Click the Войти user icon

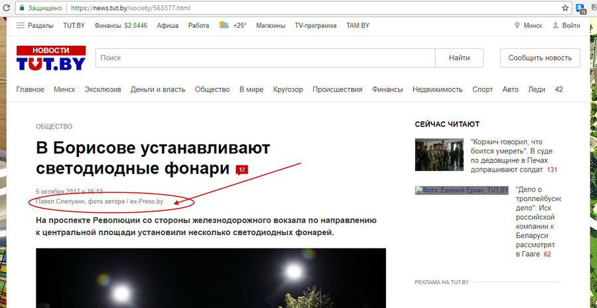[555, 25]
